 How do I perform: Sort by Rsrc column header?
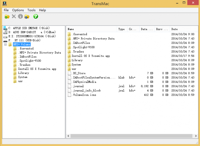click(162, 29)
